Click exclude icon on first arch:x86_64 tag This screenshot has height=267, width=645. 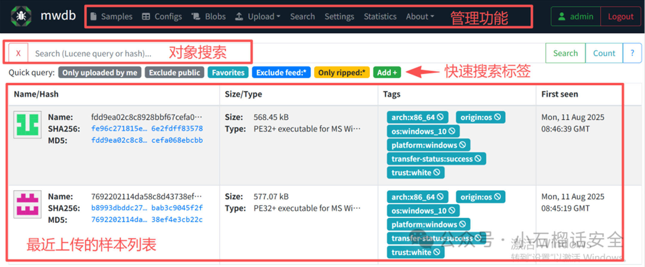point(440,117)
